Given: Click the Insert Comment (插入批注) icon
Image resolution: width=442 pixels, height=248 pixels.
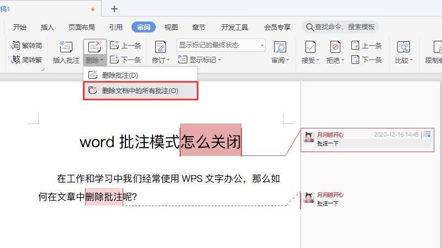Looking at the screenshot, I should (x=66, y=47).
